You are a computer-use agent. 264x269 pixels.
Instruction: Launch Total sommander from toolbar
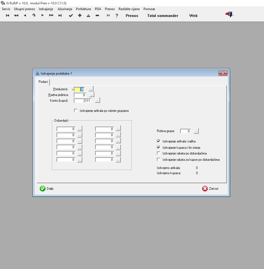(163, 16)
